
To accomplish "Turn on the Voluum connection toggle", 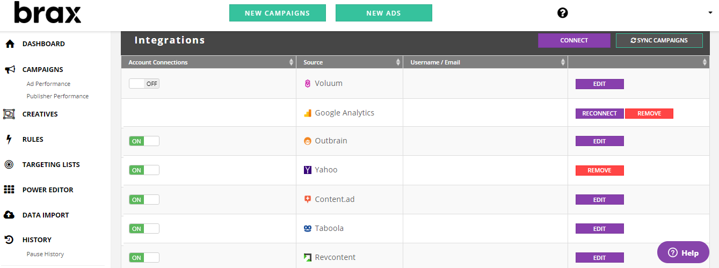I will [x=144, y=84].
